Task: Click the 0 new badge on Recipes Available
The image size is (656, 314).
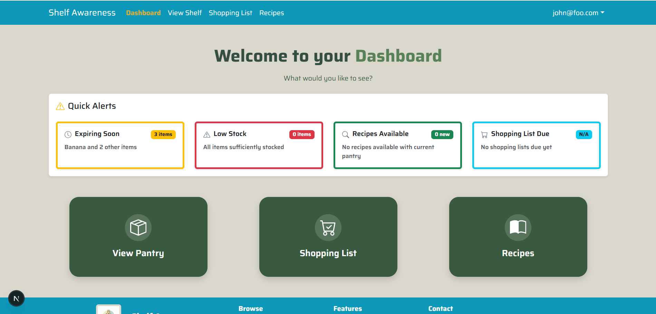Action: [x=442, y=134]
